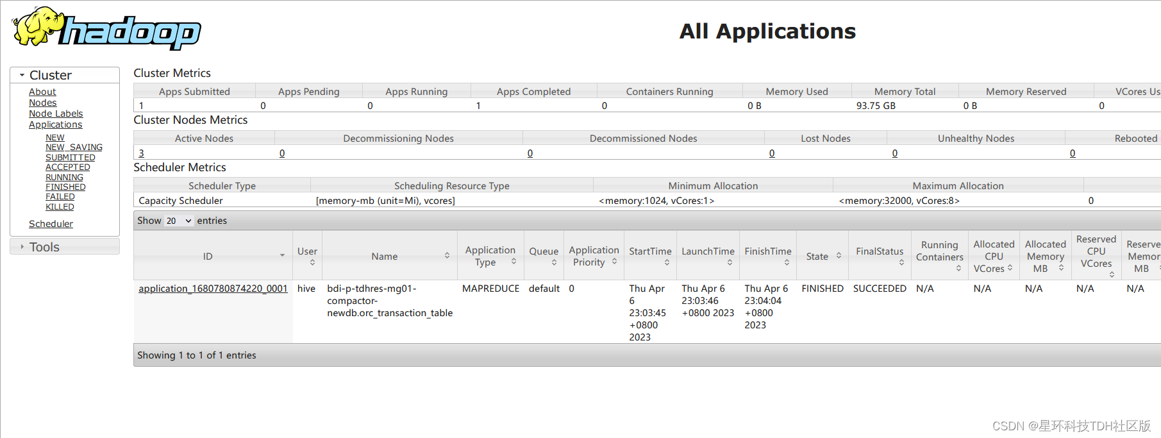Open application_1680780874220_0001 details
The height and width of the screenshot is (438, 1161).
coord(213,289)
